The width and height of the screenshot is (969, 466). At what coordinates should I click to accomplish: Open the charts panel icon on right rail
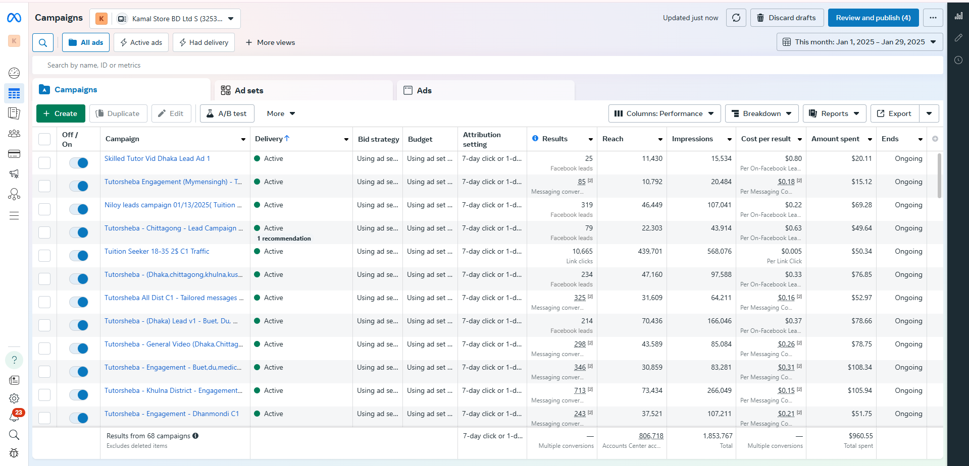958,16
